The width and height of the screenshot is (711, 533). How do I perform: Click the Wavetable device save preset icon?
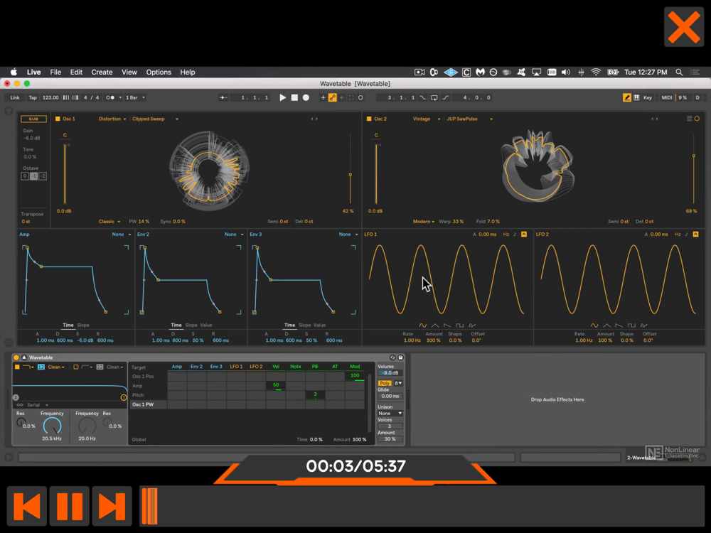click(x=401, y=357)
